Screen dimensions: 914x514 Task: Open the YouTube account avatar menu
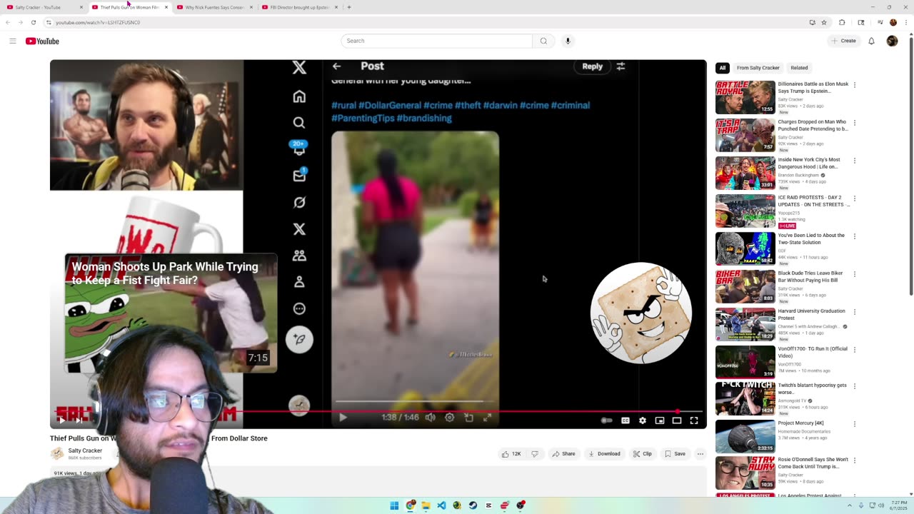(892, 41)
